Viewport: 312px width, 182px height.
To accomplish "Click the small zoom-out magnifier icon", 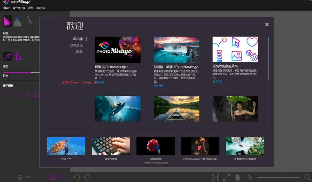I will coord(250,177).
